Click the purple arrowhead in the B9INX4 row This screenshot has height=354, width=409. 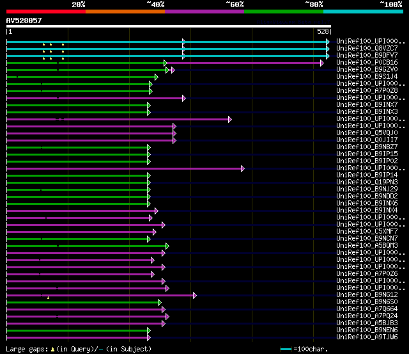[156, 211]
